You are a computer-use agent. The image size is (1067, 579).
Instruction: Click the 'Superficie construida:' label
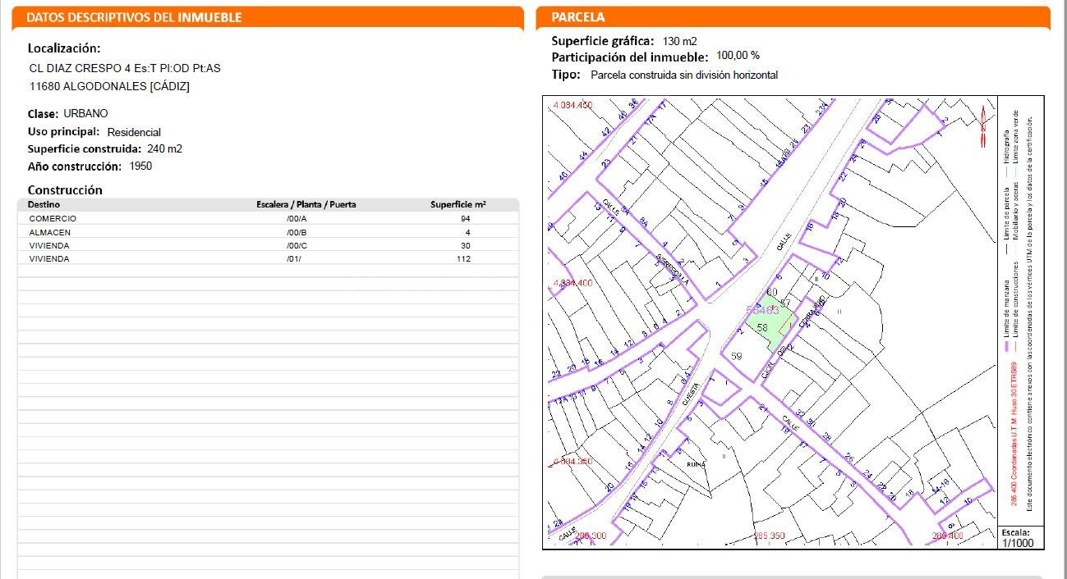coord(85,149)
